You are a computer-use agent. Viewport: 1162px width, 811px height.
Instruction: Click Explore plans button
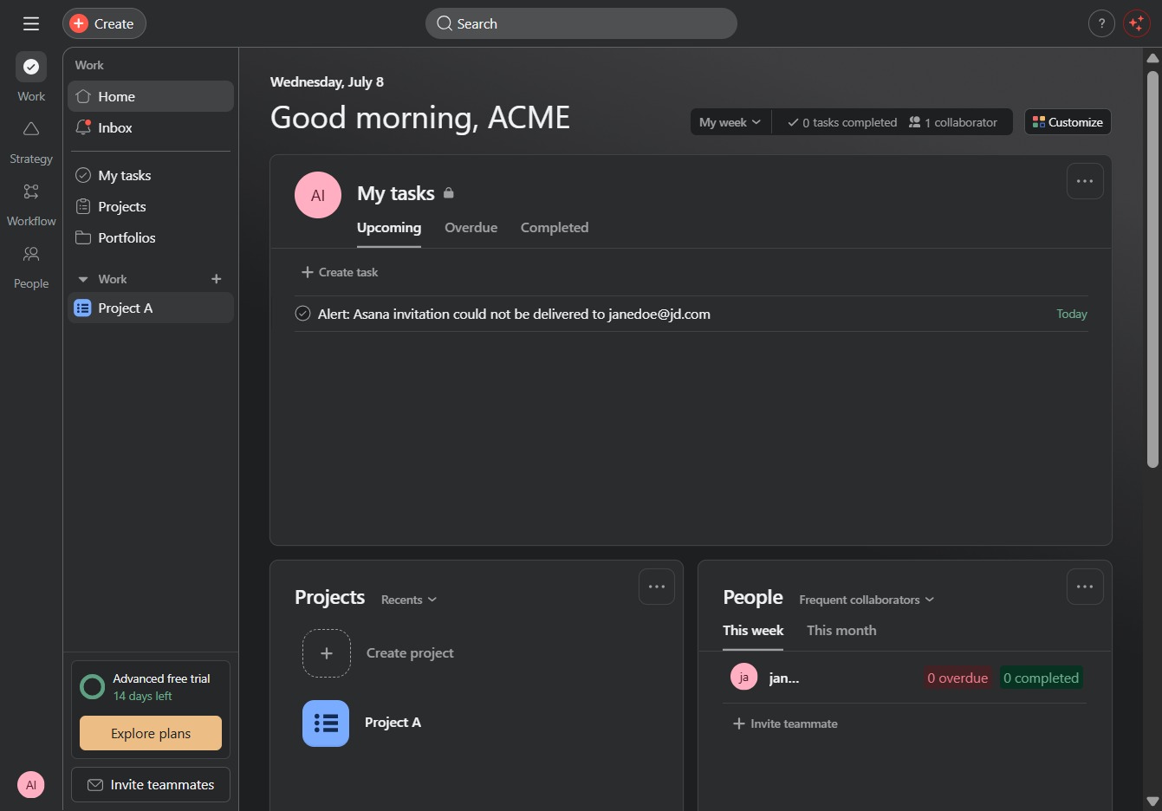[151, 733]
